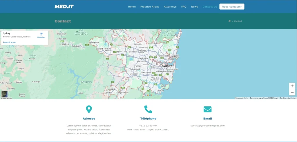Click the telephone handset icon
Image resolution: width=297 pixels, height=142 pixels.
[148, 109]
